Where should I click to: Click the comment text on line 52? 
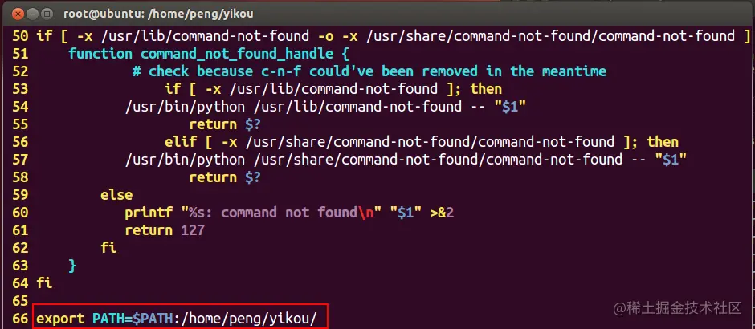pyautogui.click(x=369, y=71)
